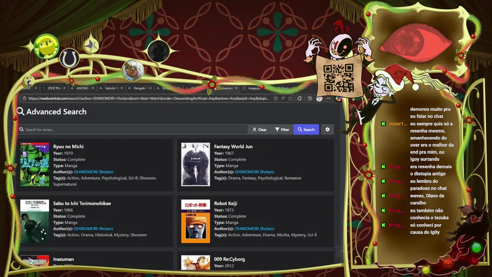Close the 'AMONG' browser tab

pos(93,88)
